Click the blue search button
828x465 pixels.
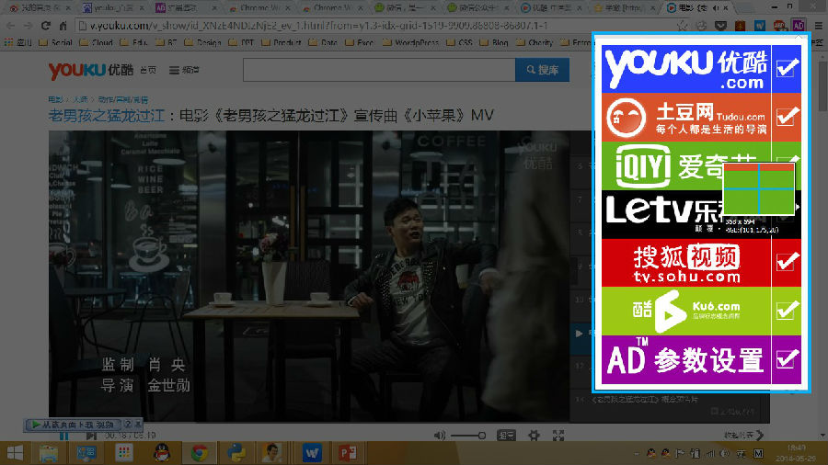point(542,71)
